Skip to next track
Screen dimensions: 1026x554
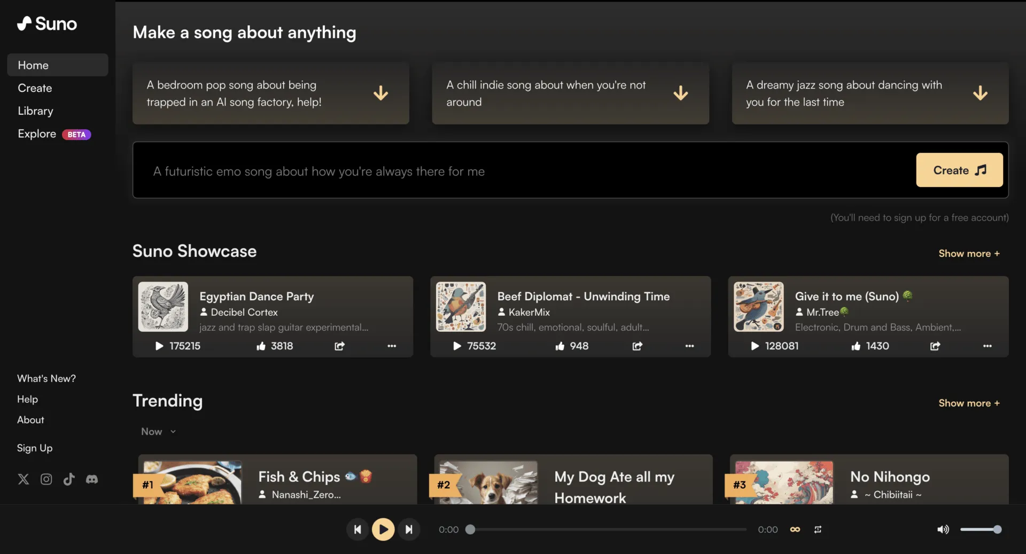(x=409, y=529)
